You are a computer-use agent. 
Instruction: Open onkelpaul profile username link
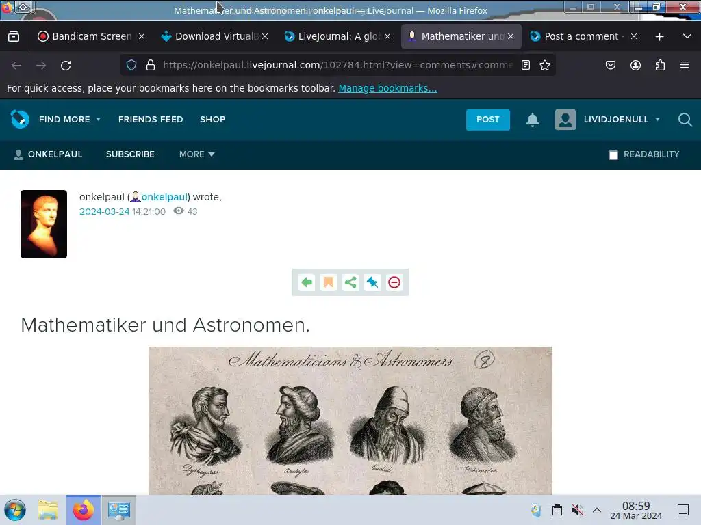click(164, 197)
